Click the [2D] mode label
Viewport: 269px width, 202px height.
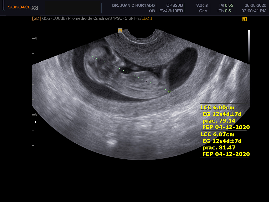37,18
